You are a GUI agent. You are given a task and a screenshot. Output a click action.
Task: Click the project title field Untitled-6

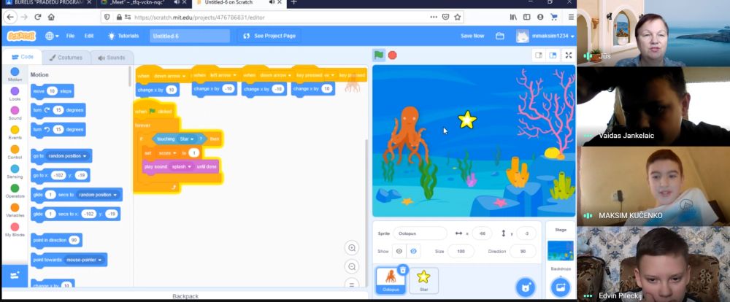pyautogui.click(x=190, y=36)
